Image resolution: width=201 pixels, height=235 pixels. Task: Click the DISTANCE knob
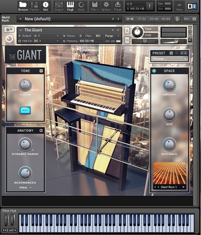tap(170, 144)
